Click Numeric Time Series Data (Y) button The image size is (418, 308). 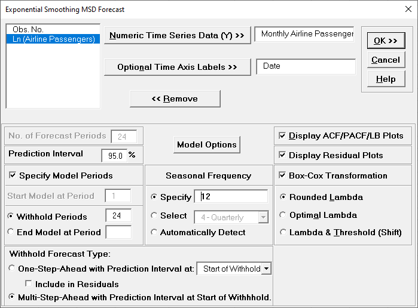(x=176, y=36)
